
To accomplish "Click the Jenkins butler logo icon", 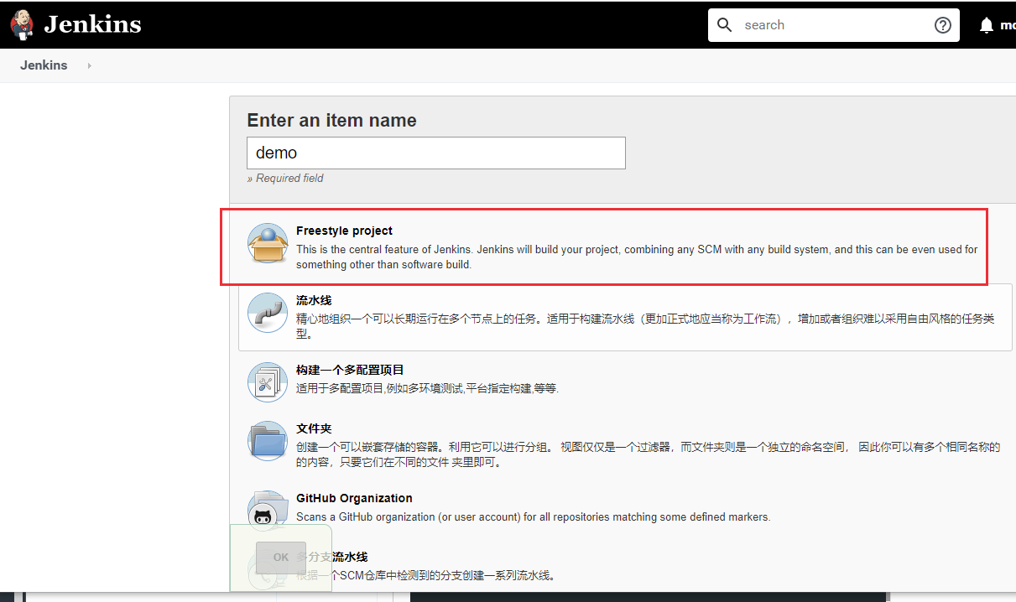I will [x=23, y=24].
